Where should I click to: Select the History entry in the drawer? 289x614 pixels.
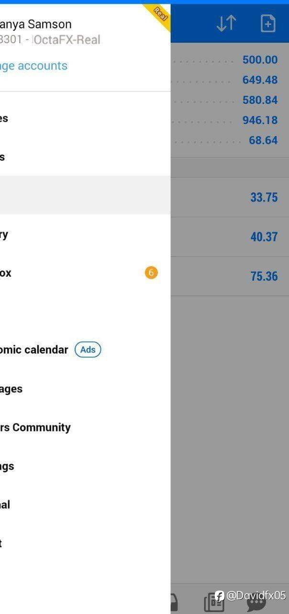[x=5, y=235]
